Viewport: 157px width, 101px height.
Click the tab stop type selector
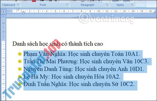click(4, 11)
